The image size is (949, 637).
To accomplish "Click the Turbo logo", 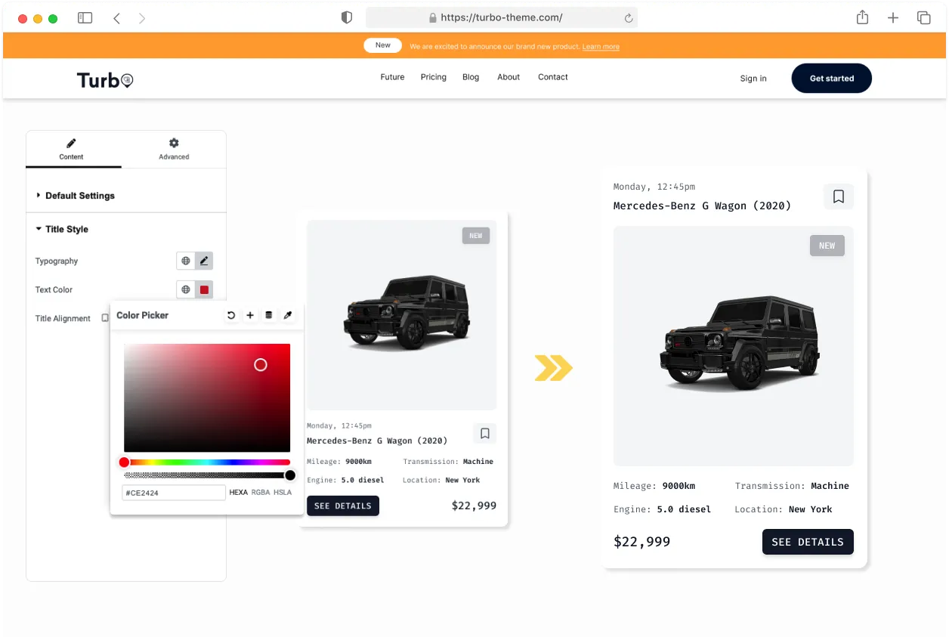I will tap(105, 79).
